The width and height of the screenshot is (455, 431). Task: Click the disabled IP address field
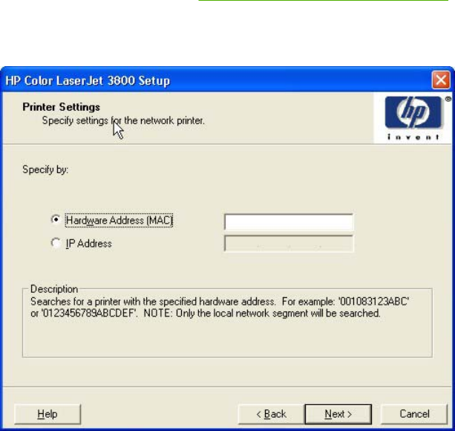tap(289, 244)
